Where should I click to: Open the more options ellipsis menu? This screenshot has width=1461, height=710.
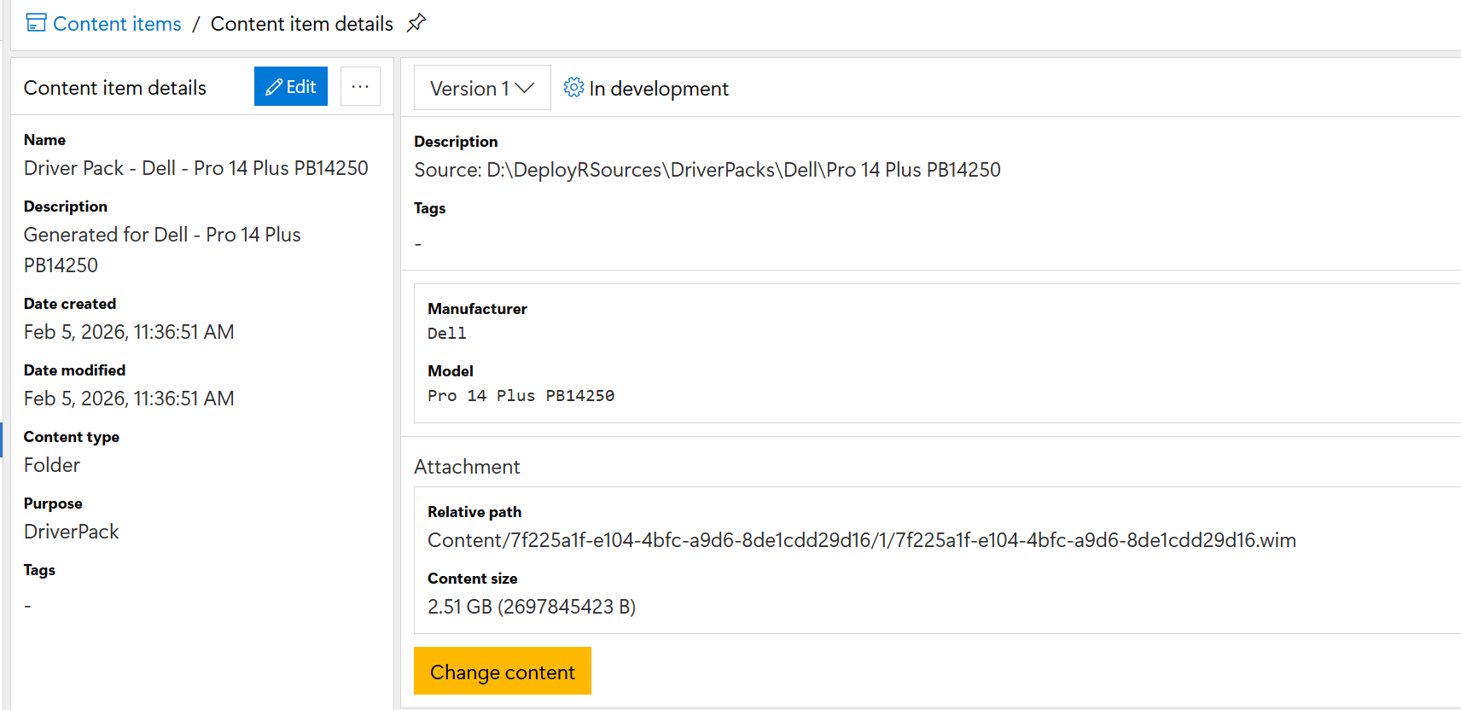coord(360,86)
